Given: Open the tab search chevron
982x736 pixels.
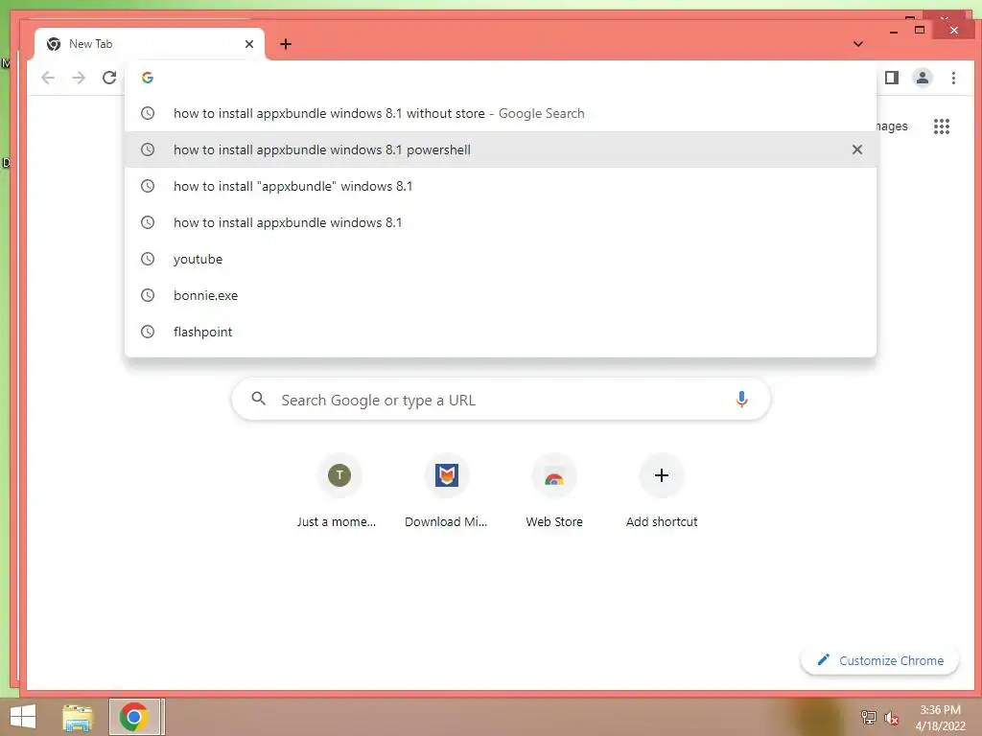Looking at the screenshot, I should [x=858, y=44].
